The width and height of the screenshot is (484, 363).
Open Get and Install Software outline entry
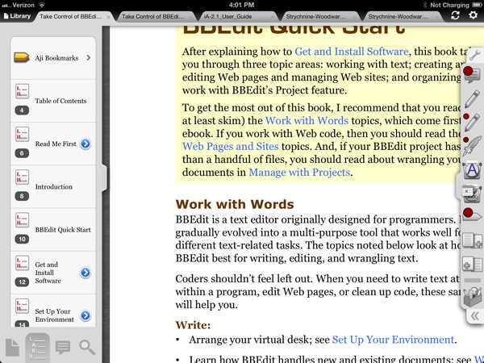53,273
